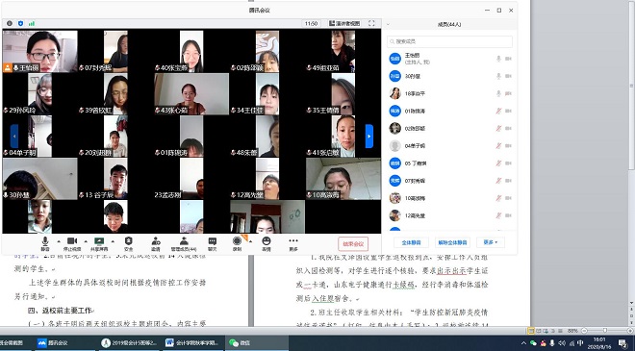
Task: Open the three-dots More menu in toolbar
Action: pos(293,243)
